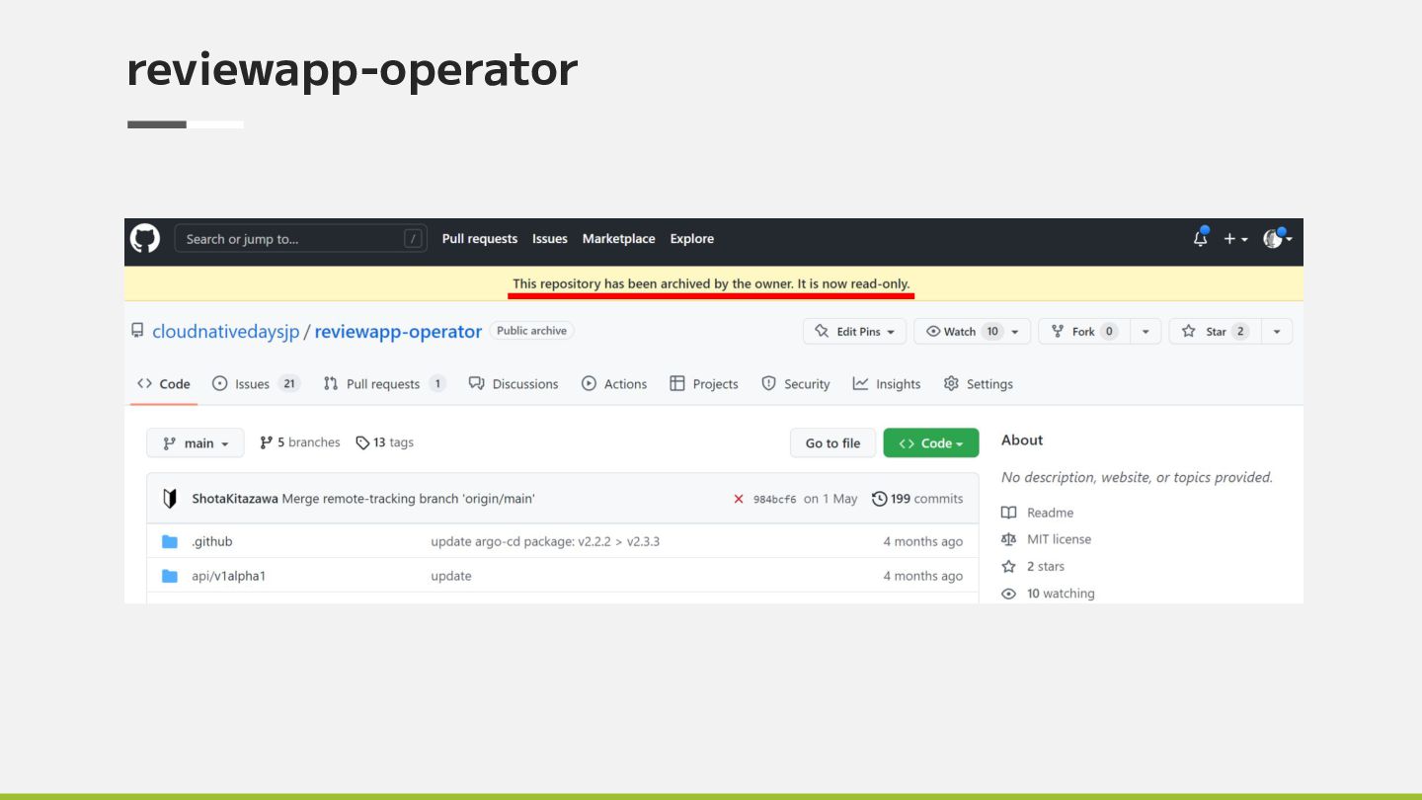The height and width of the screenshot is (800, 1422).
Task: Open Pull requests in top navigation
Action: coord(480,239)
